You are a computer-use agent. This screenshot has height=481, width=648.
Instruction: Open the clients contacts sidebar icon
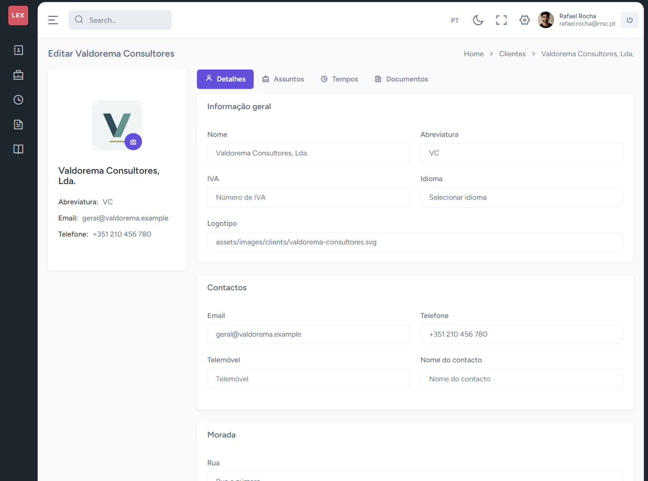pos(18,50)
